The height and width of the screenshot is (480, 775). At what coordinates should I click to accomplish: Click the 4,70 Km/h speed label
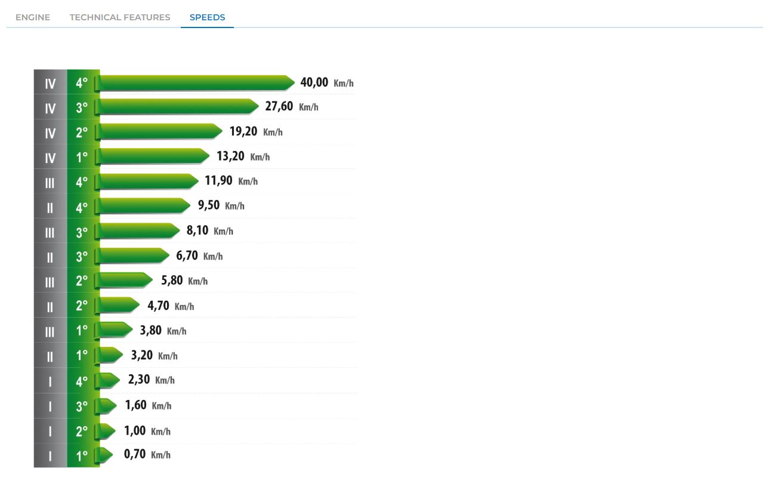pyautogui.click(x=171, y=306)
